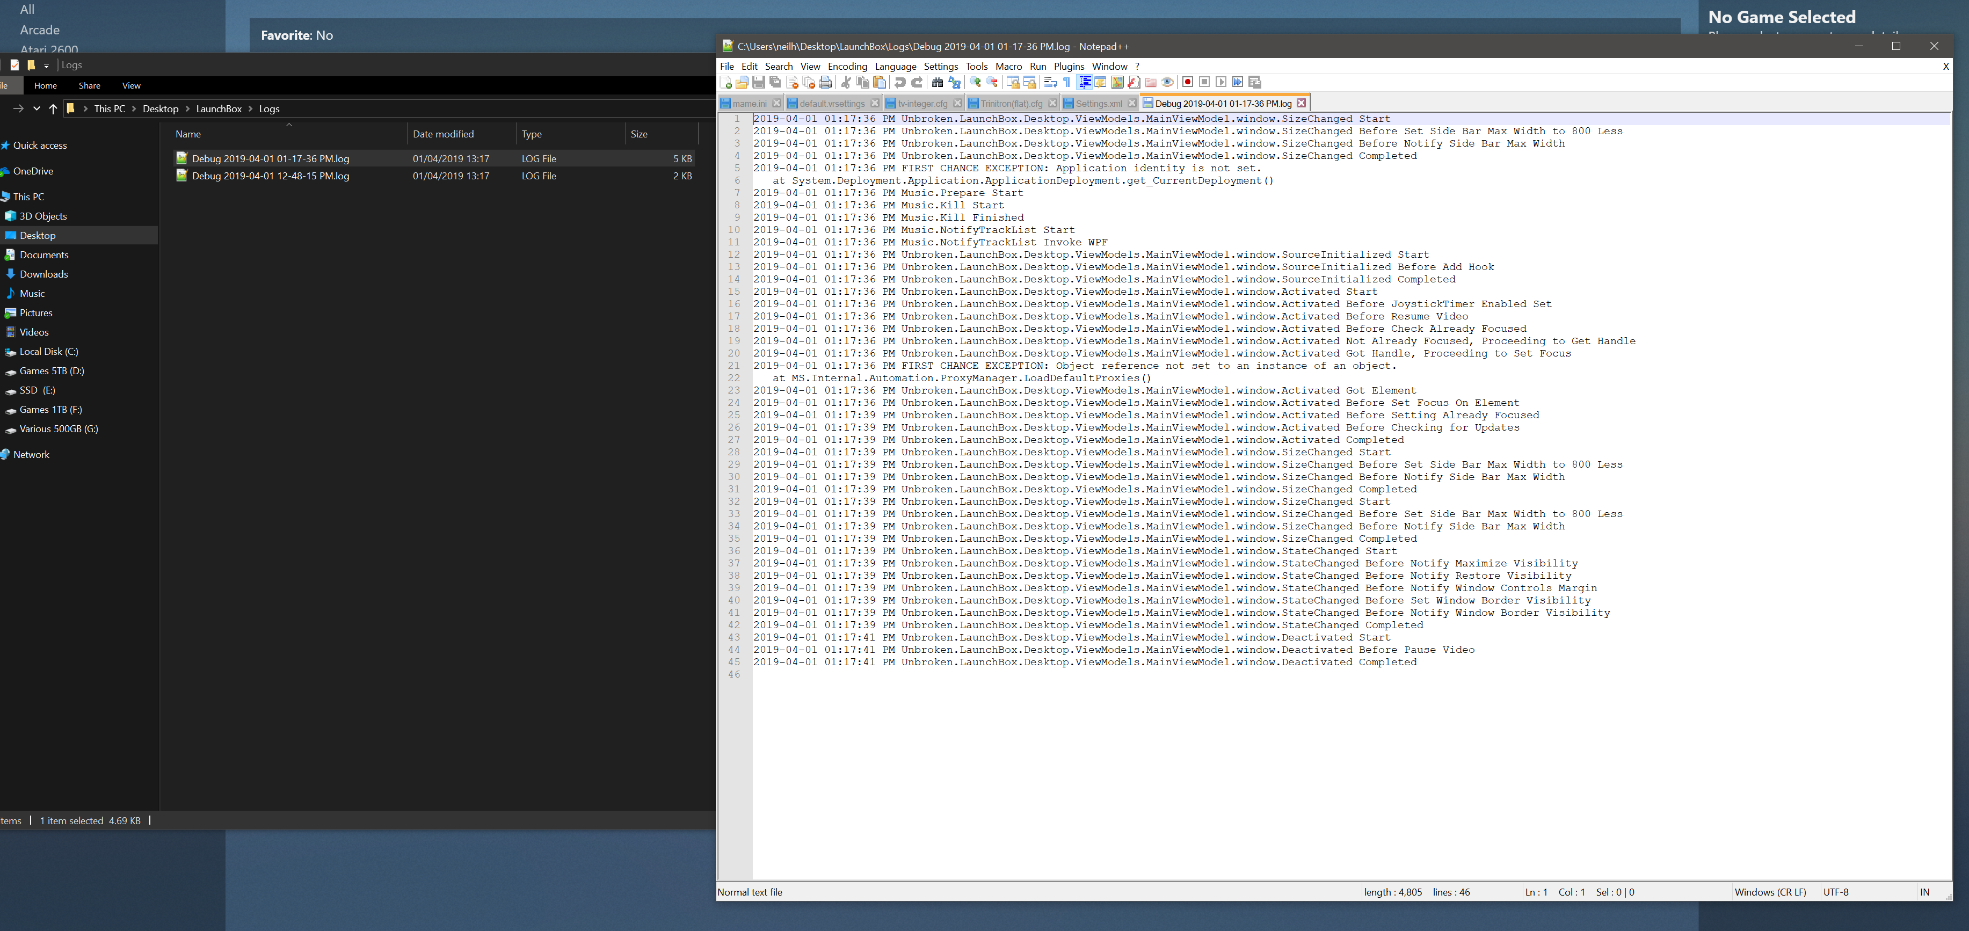
Task: Toggle Synchronize Vertical Scrolling icon
Action: (x=1013, y=83)
